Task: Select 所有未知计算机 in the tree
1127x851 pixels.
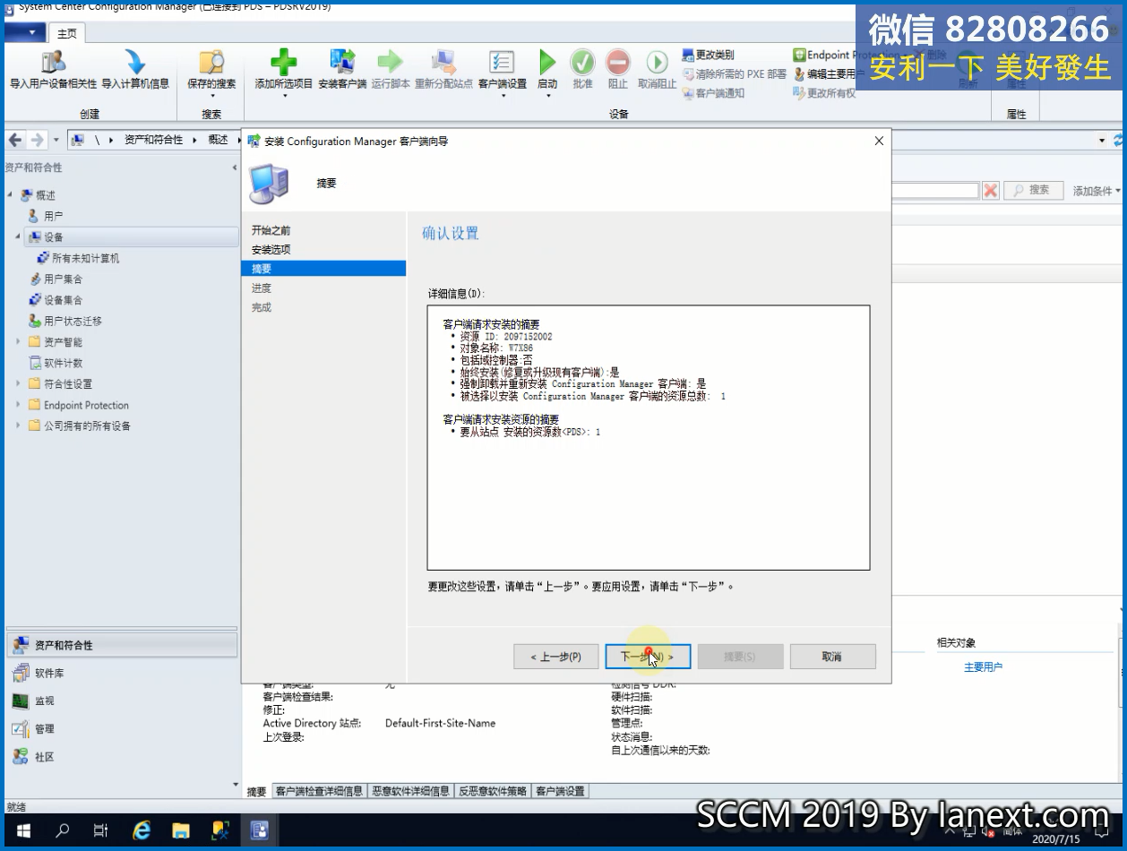Action: [85, 258]
